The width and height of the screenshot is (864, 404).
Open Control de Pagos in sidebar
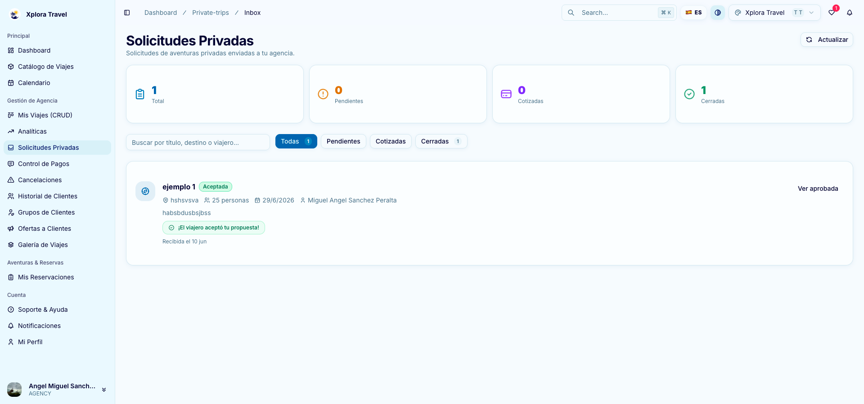tap(57, 164)
